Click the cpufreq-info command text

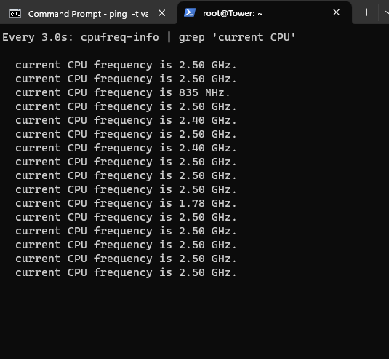[119, 38]
